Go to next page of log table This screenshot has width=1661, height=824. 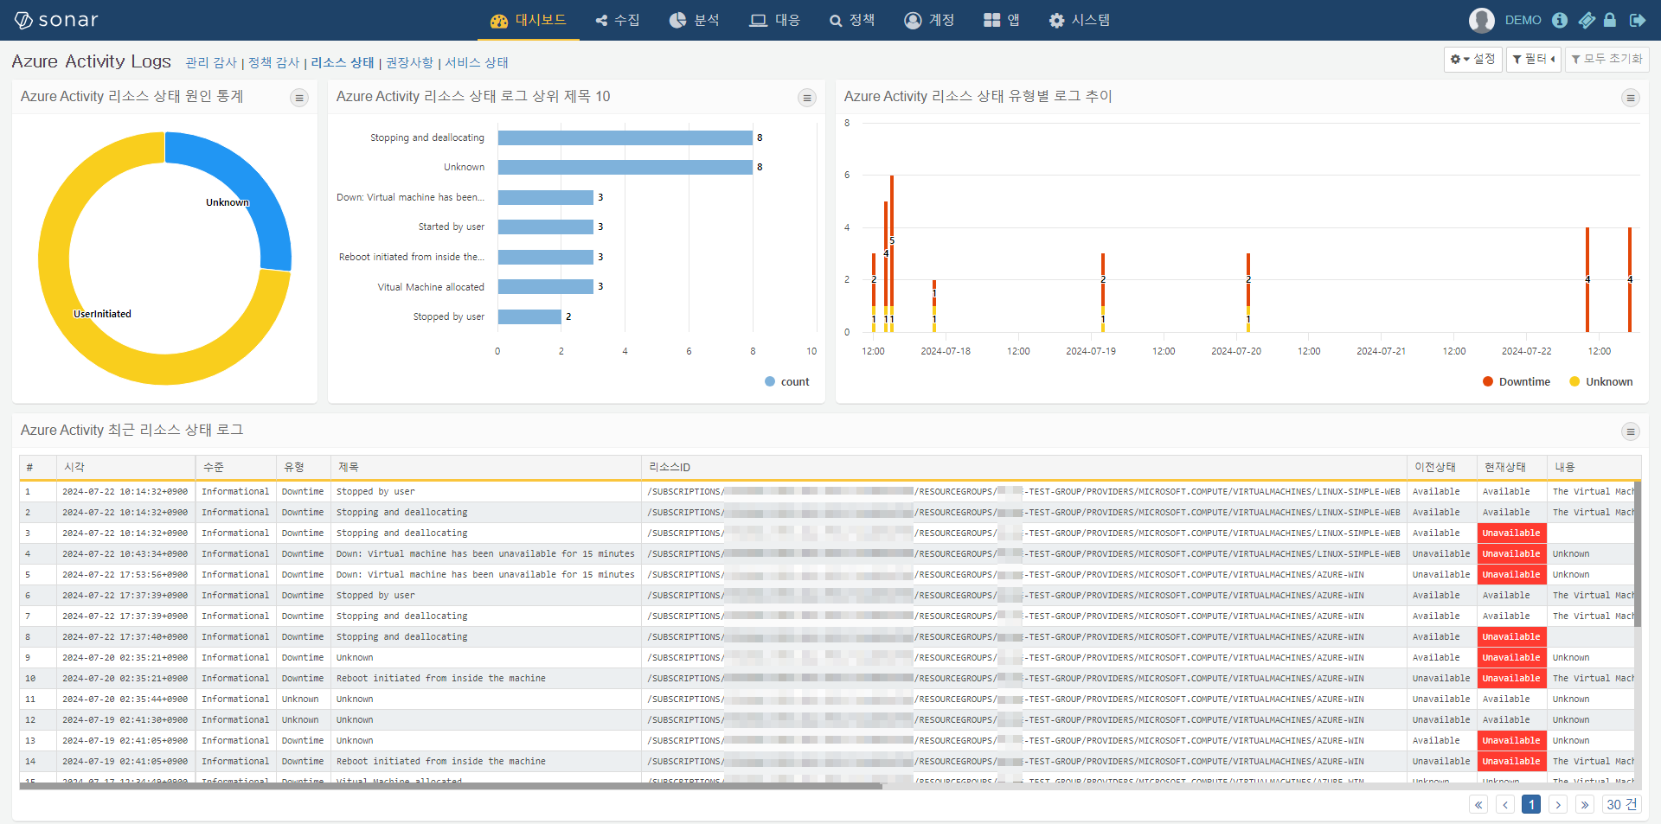(1558, 805)
